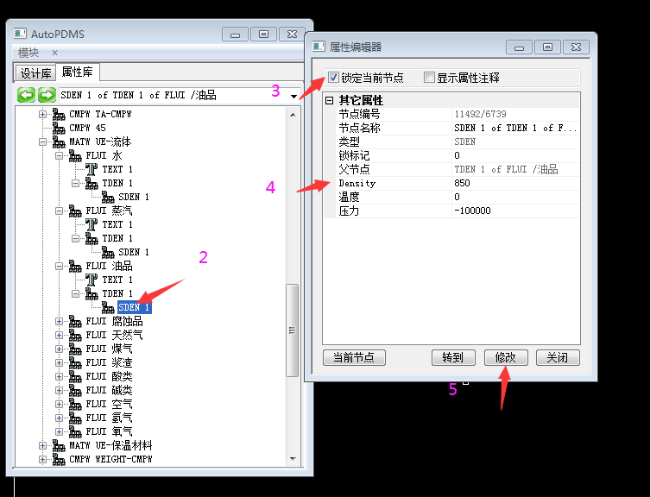Click the FLUI 天然气 node icon
This screenshot has width=650, height=497.
(x=75, y=335)
